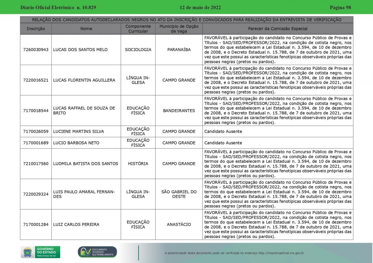The image size is (373, 263).
Task: Click the Governo do Estado logo
Action: 40,252
